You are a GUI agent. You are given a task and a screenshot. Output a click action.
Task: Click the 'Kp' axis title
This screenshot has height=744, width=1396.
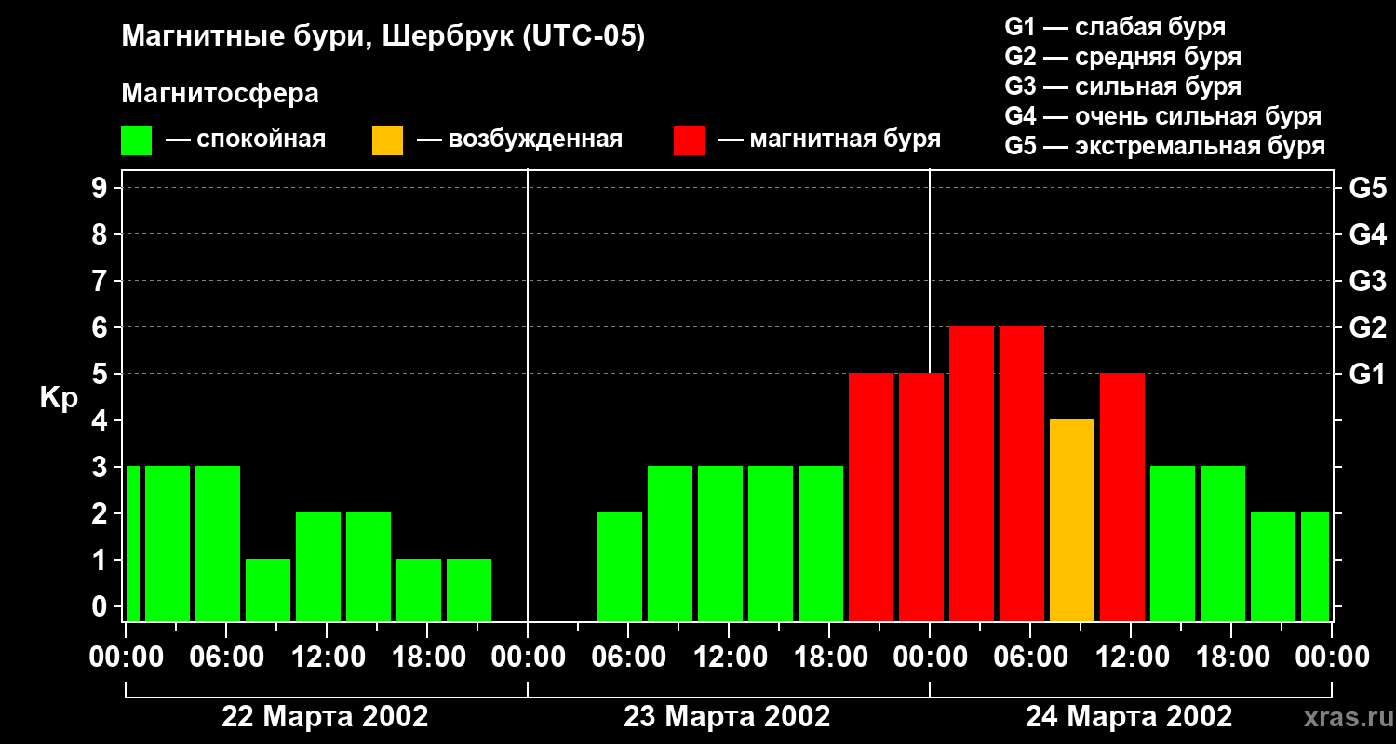pyautogui.click(x=59, y=398)
